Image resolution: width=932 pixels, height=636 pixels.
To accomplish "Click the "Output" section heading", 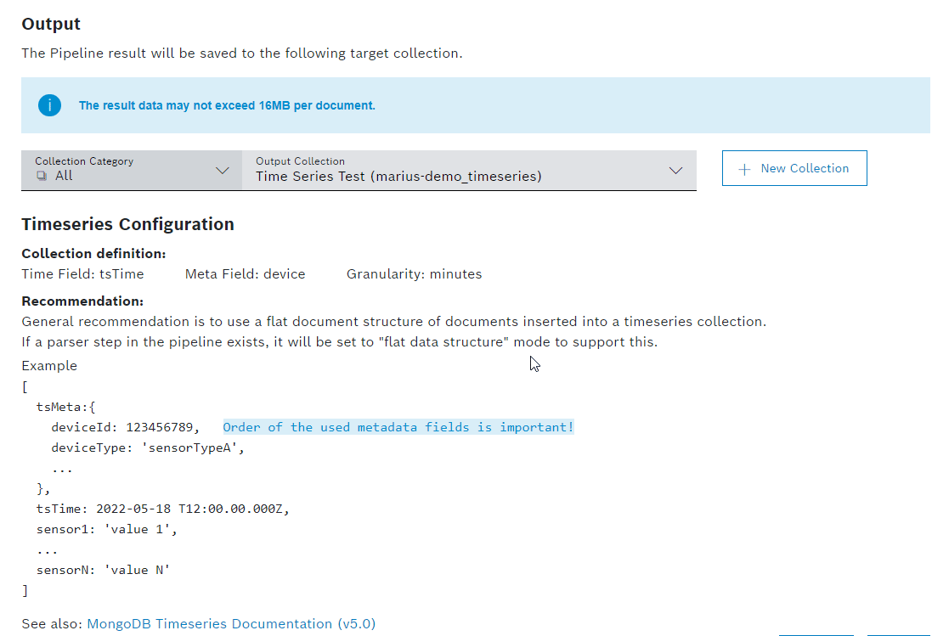I will [51, 25].
